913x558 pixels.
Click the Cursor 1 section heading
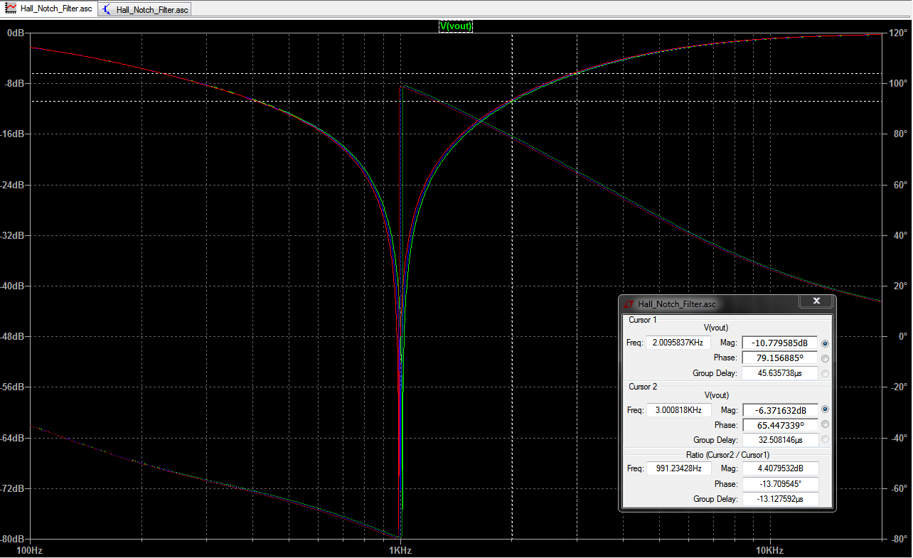click(643, 320)
